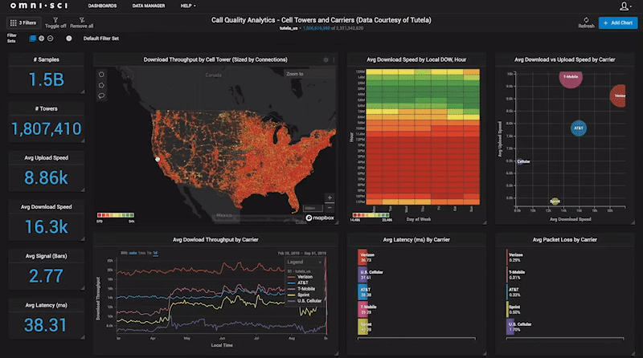
Task: Open the Dashboards menu
Action: click(102, 6)
